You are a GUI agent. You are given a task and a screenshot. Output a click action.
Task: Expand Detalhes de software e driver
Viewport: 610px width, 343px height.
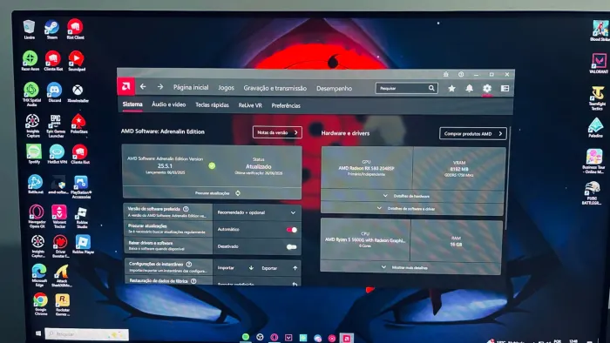click(406, 209)
